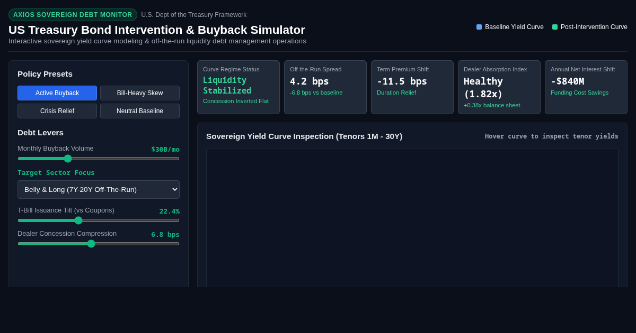Click the Sovereign Yield Curve Inspection title
636x333 pixels.
(304, 136)
